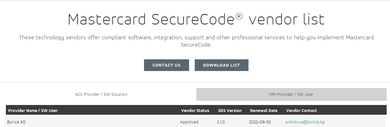
Task: Click the 3DS Version column header
Action: click(x=230, y=111)
